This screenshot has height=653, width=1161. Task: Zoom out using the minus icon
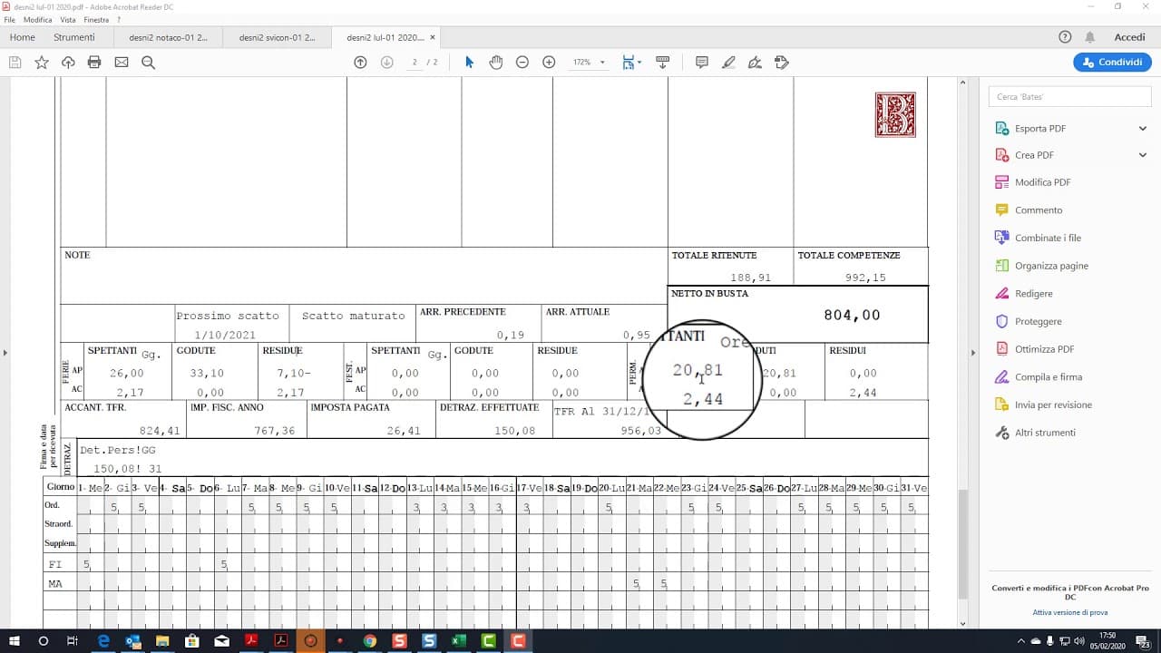[x=522, y=63]
